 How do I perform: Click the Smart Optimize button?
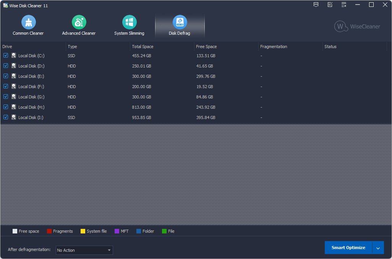pos(348,248)
